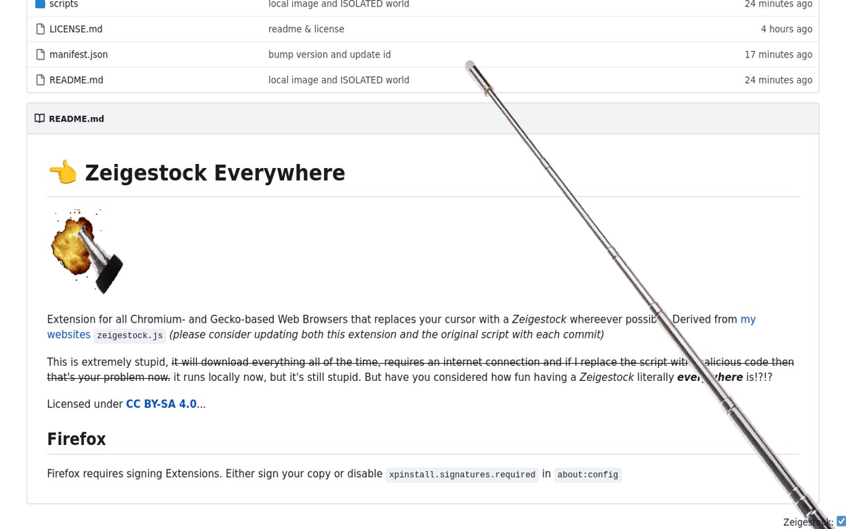The width and height of the screenshot is (846, 529).
Task: Click the README.md row's '24 minutes ago' timestamp
Action: pyautogui.click(x=779, y=80)
